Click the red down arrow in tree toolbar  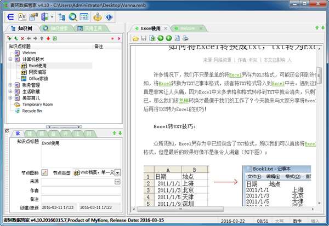tap(48, 38)
